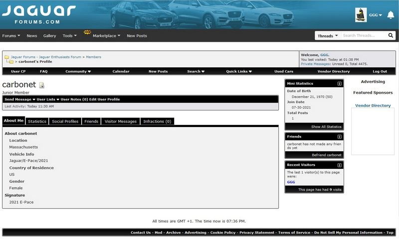
Task: Collapse the Mini Statistics panel
Action: tap(339, 84)
